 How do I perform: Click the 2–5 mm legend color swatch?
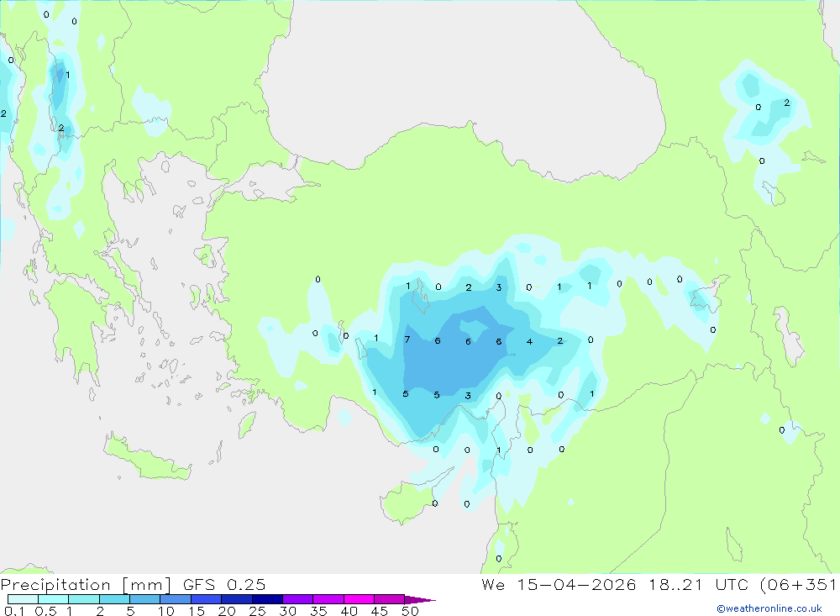click(114, 599)
